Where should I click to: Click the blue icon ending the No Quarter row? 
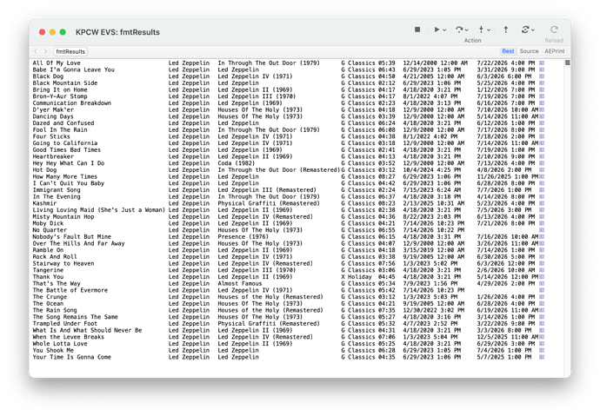(x=542, y=230)
